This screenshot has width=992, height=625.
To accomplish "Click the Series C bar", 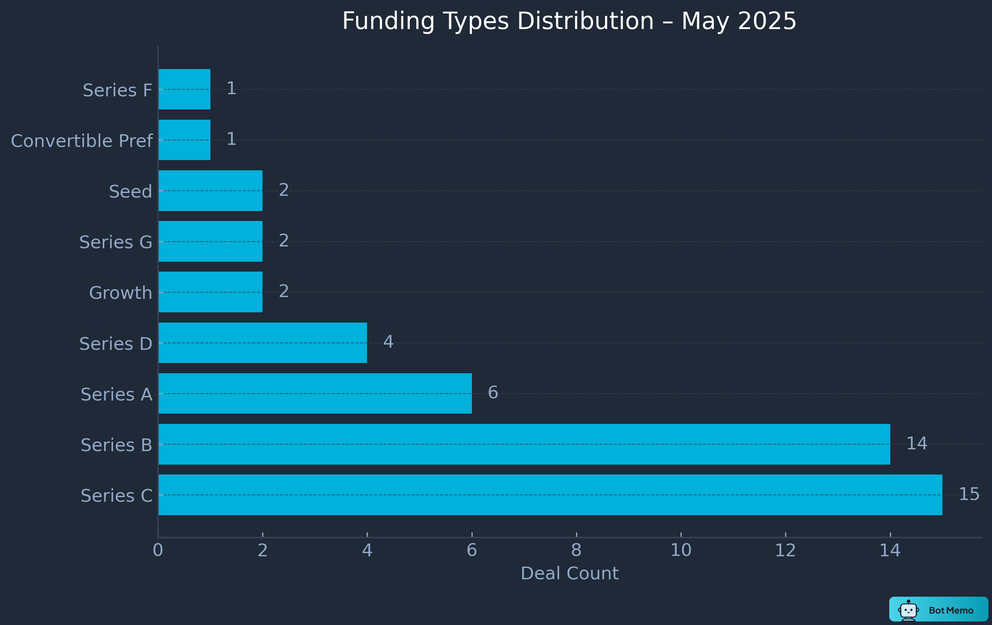I will 550,494.
